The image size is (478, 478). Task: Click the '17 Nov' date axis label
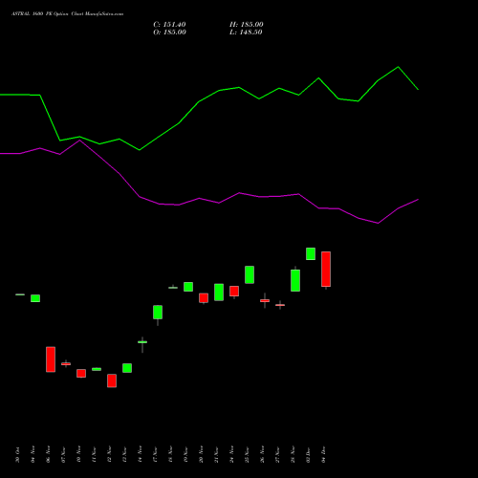155,454
